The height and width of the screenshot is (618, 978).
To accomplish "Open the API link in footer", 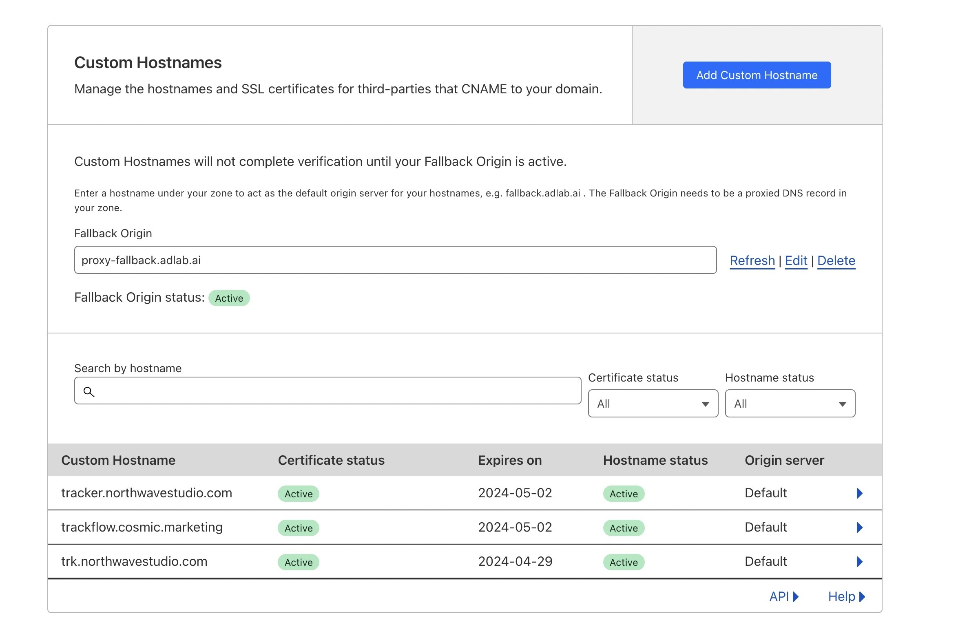I will point(783,597).
